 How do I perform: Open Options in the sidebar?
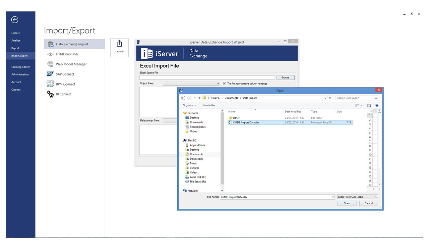point(16,90)
